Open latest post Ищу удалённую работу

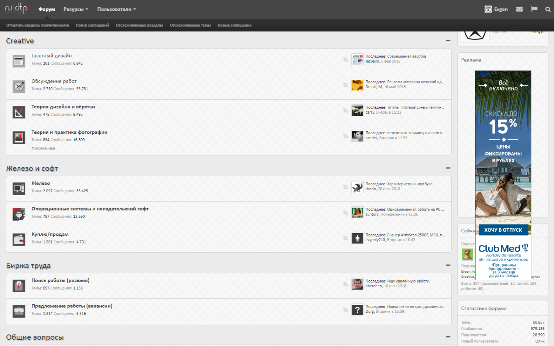click(408, 281)
